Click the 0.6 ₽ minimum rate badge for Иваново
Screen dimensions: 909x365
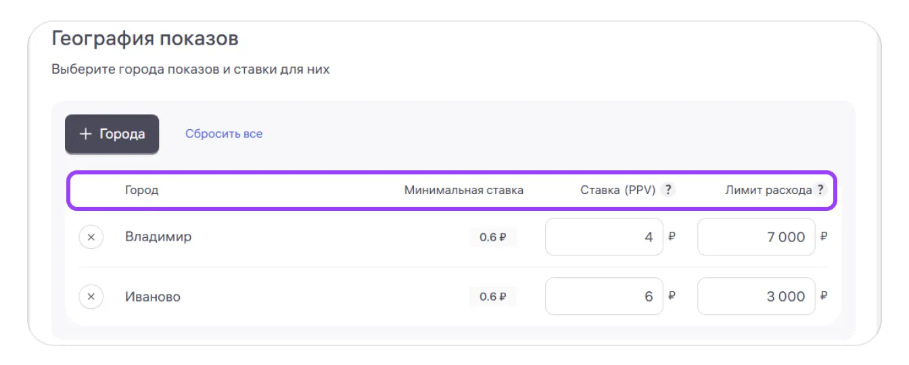pyautogui.click(x=492, y=297)
